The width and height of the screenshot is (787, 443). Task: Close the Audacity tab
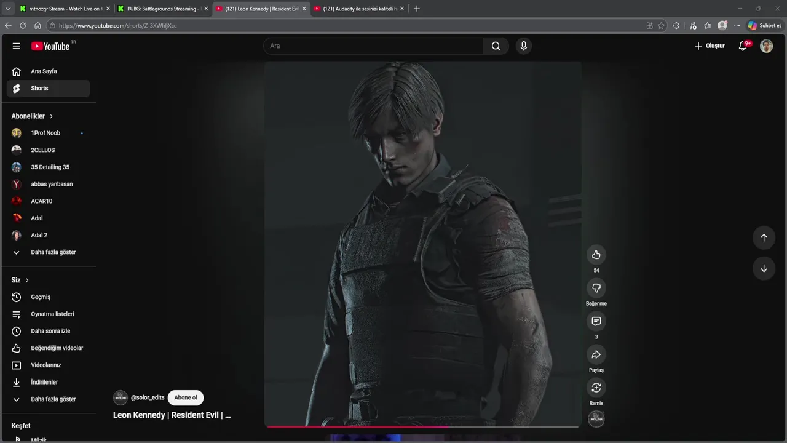[x=402, y=9]
